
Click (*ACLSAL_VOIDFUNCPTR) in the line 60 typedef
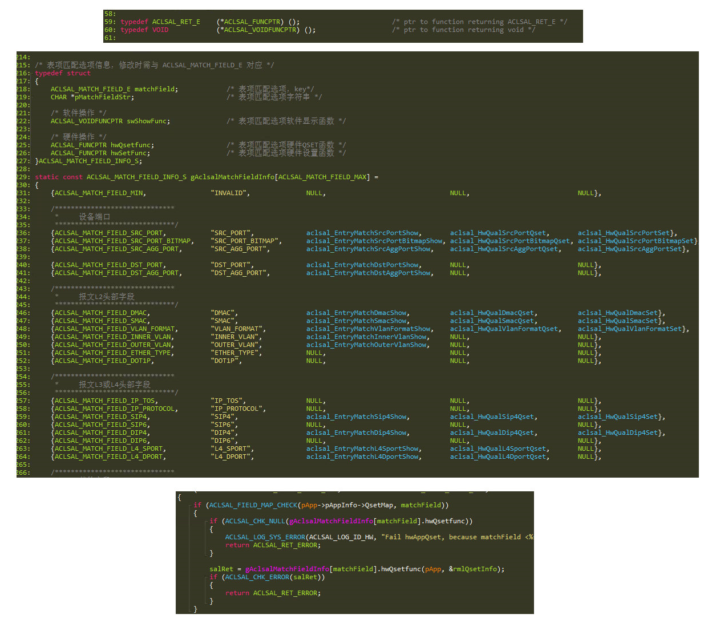[x=258, y=30]
